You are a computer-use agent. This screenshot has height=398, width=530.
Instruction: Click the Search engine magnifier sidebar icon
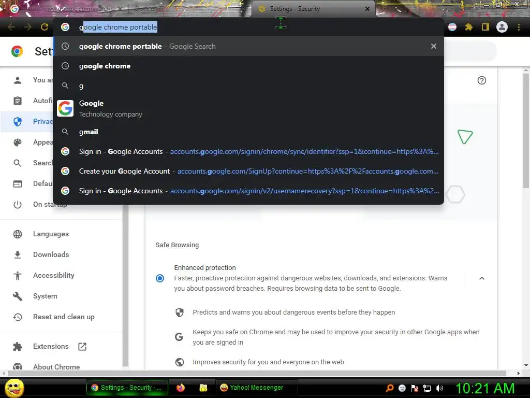tap(18, 163)
